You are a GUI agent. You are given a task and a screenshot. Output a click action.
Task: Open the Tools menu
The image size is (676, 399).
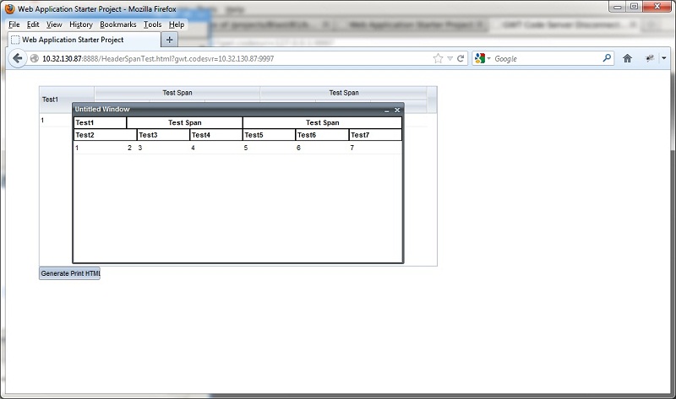pos(152,24)
